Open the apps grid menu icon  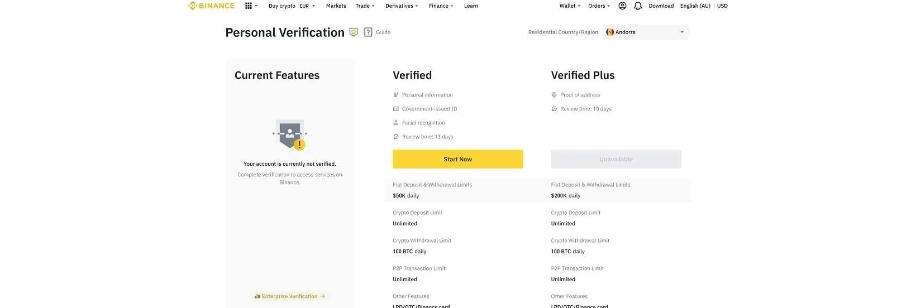[249, 6]
